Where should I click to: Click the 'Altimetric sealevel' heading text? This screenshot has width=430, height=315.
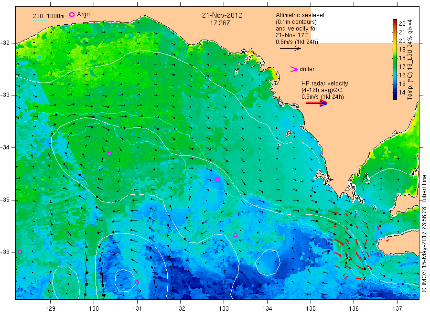point(300,15)
